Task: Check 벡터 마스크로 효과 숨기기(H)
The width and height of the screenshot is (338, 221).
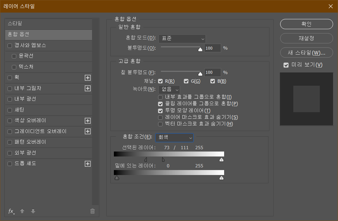Action: (x=160, y=124)
